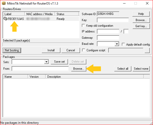
Task: Click the Software ID field
Action: [x=108, y=14]
